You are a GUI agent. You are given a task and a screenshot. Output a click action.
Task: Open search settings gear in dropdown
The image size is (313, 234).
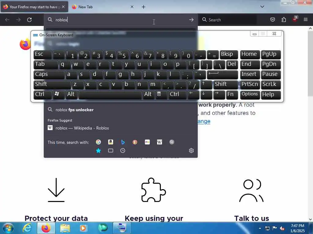(191, 151)
